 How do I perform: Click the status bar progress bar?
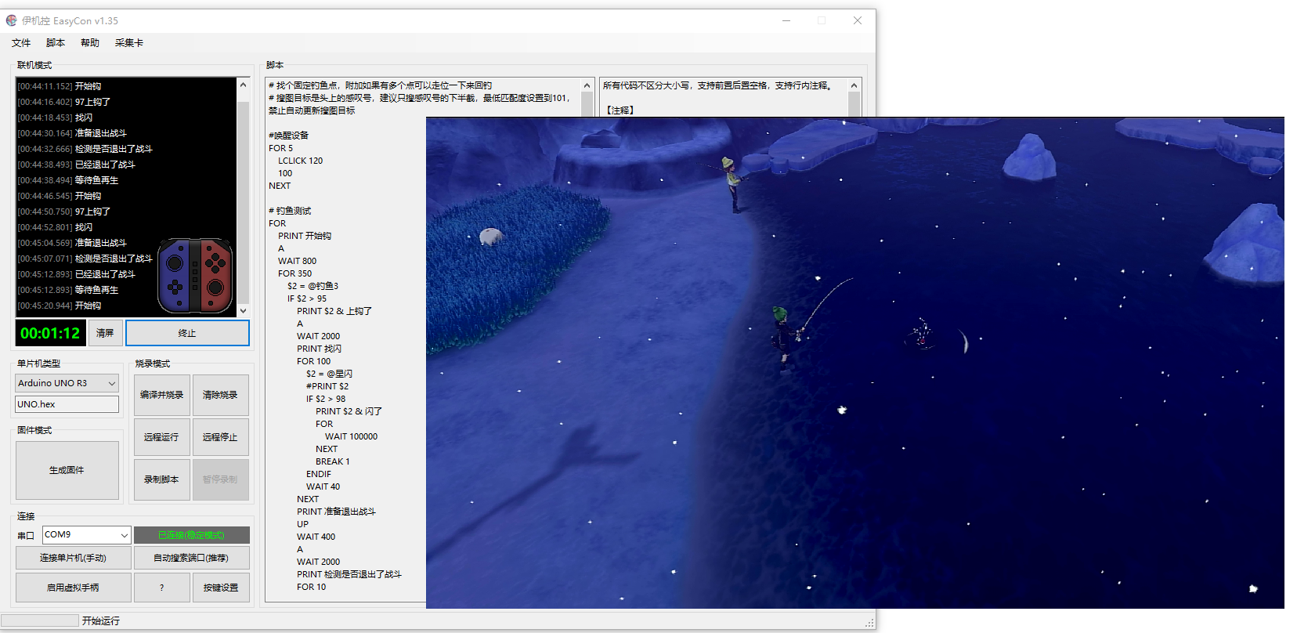click(x=40, y=620)
